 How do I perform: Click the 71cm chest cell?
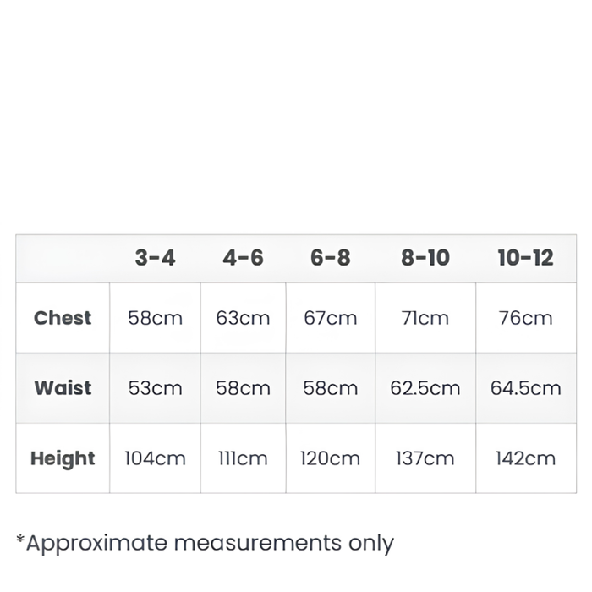[425, 318]
